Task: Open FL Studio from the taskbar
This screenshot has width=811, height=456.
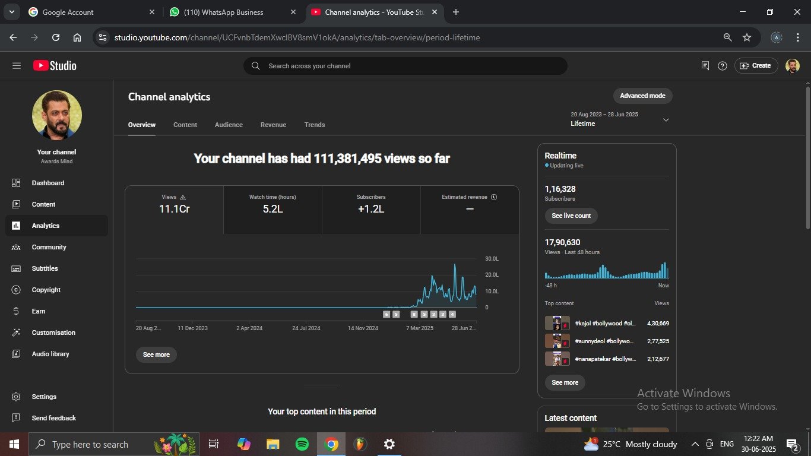Action: (360, 444)
